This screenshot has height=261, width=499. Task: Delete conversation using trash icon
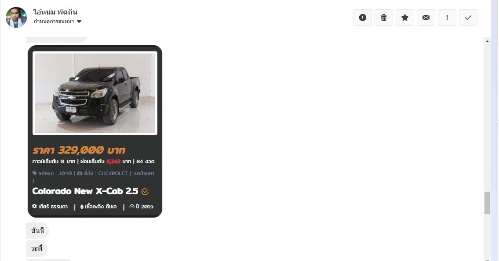(x=384, y=18)
